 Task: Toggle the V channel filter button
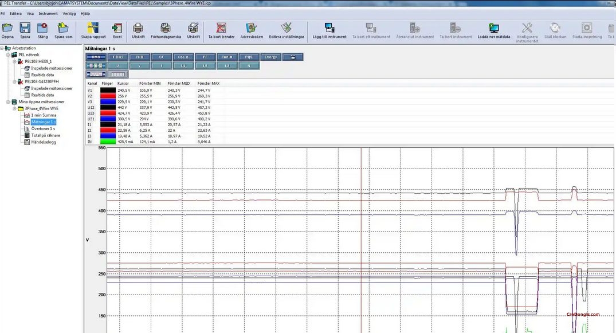[x=139, y=66]
